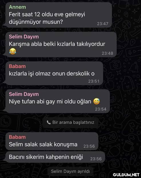Tap 'Babam' name above the 'derskolik' message
The image size is (141, 178).
17,66
